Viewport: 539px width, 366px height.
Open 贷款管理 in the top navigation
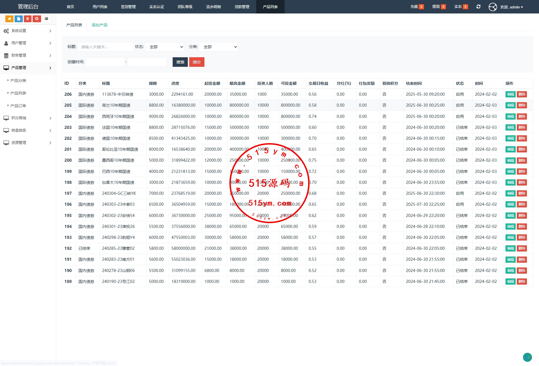tap(242, 7)
